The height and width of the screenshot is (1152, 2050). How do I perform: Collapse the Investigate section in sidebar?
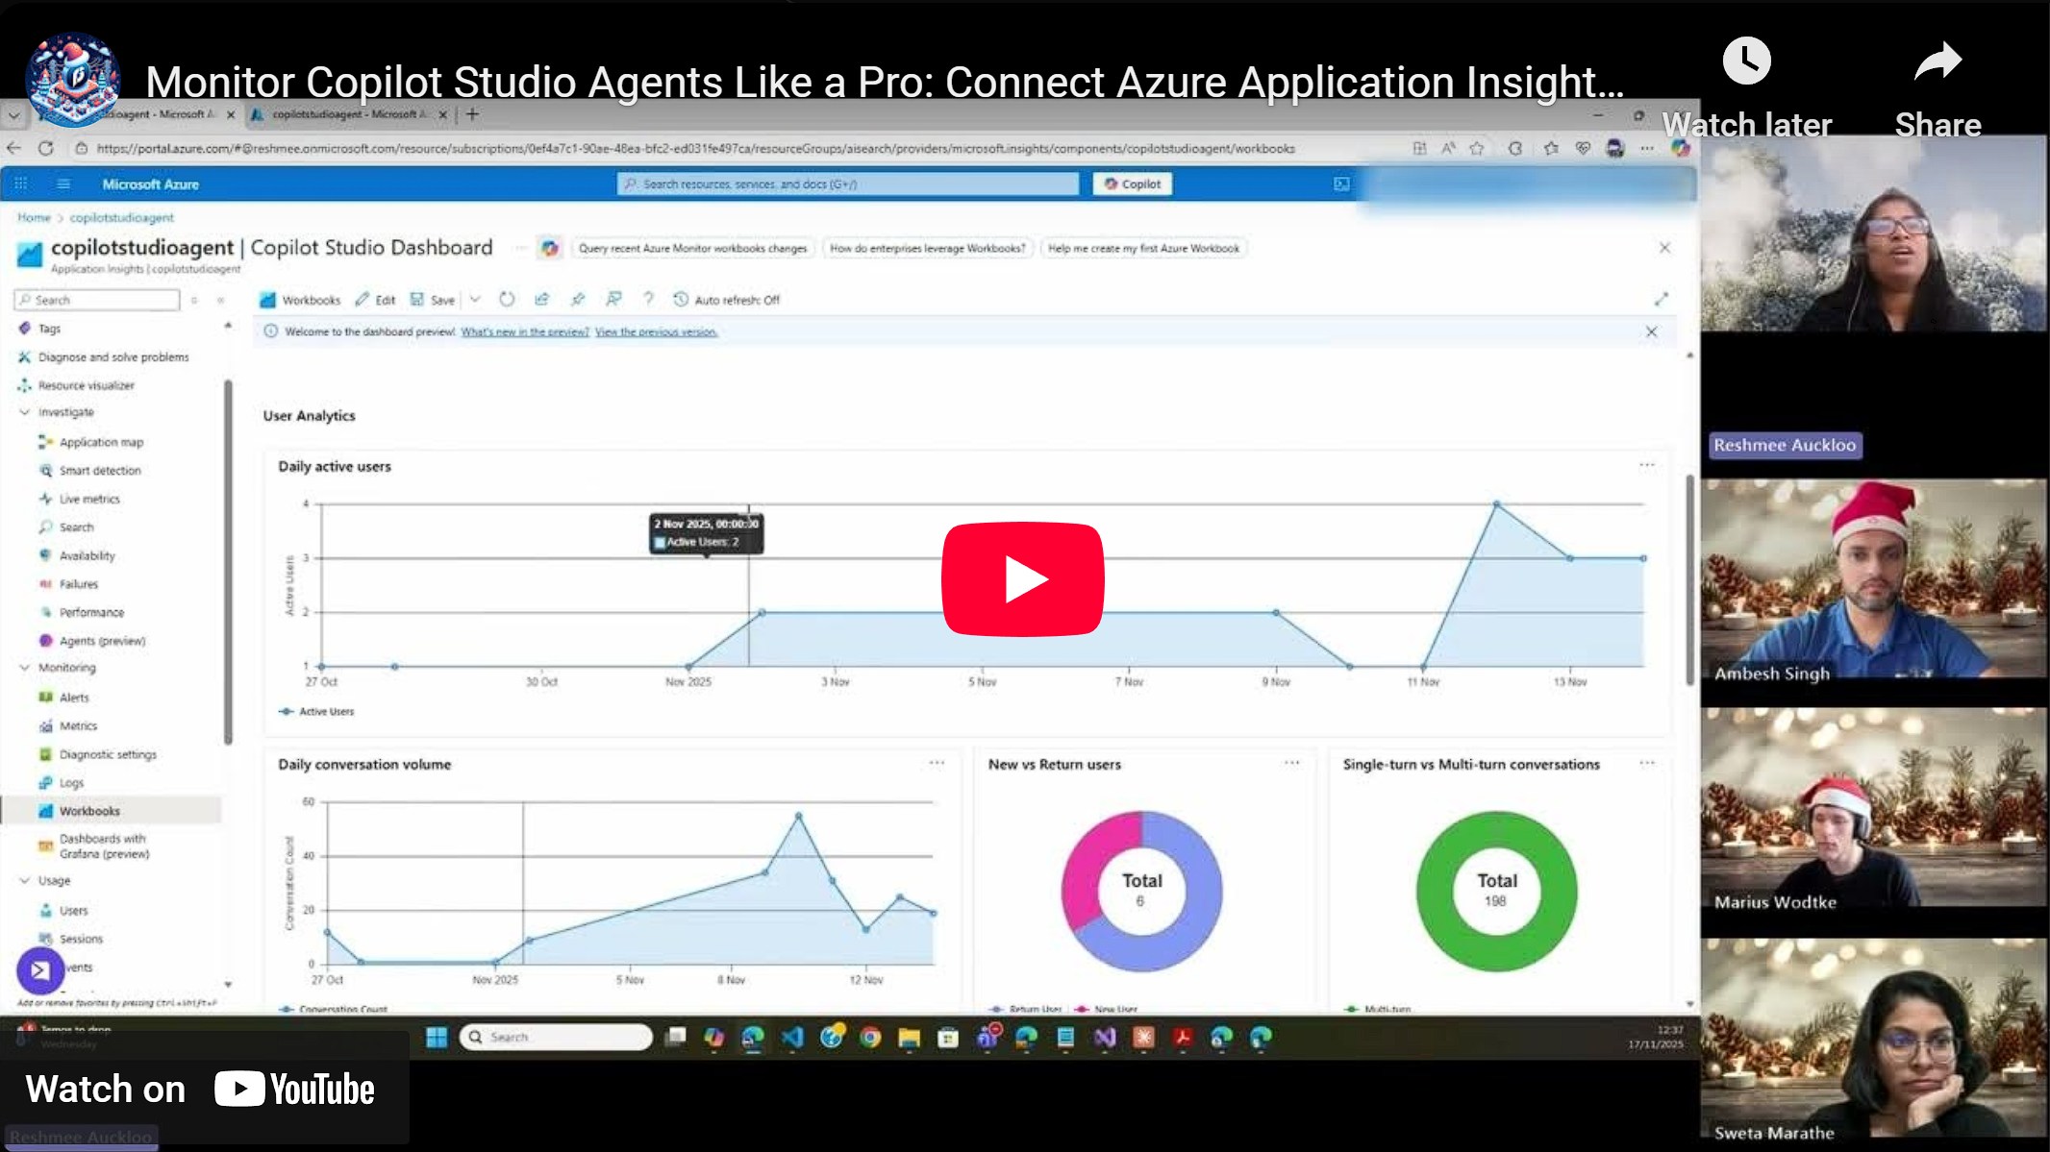[25, 412]
